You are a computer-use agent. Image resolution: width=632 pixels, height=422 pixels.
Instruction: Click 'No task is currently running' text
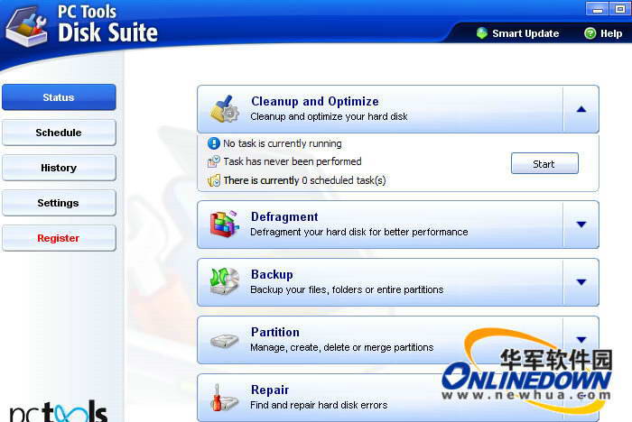[282, 143]
